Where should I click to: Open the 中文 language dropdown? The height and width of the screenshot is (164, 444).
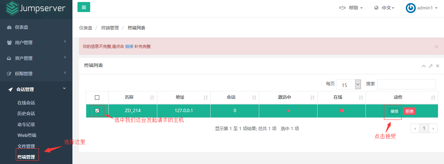coord(384,8)
